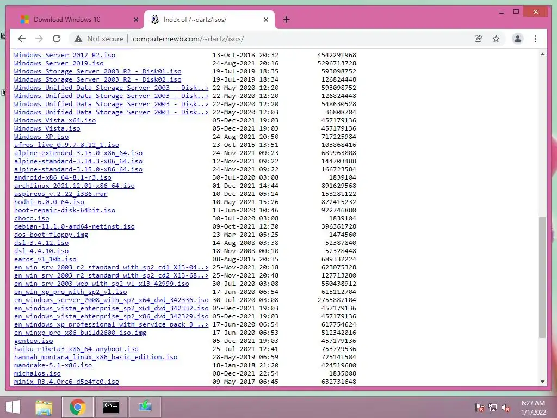Click alpine-standard-3.15.0-x86_64.iso

pos(78,170)
